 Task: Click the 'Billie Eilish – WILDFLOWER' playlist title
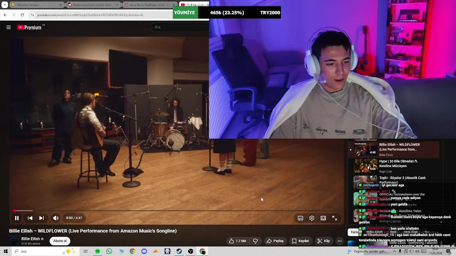click(x=399, y=147)
